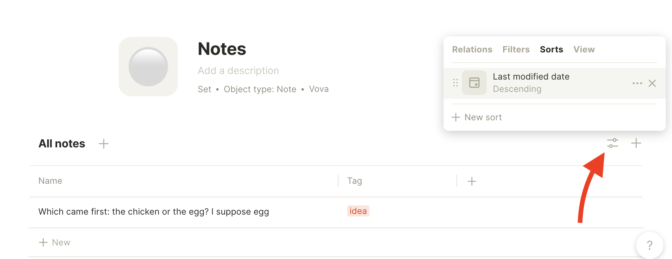Remove the Last modified date sort

652,83
